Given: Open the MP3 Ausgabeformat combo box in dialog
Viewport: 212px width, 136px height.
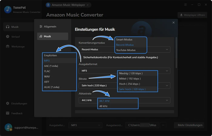Looking at the screenshot, I should point(124,71).
